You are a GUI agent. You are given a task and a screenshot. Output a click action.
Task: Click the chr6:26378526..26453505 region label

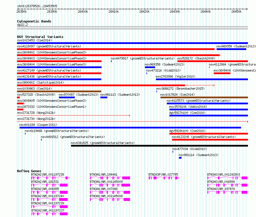[x=37, y=6]
